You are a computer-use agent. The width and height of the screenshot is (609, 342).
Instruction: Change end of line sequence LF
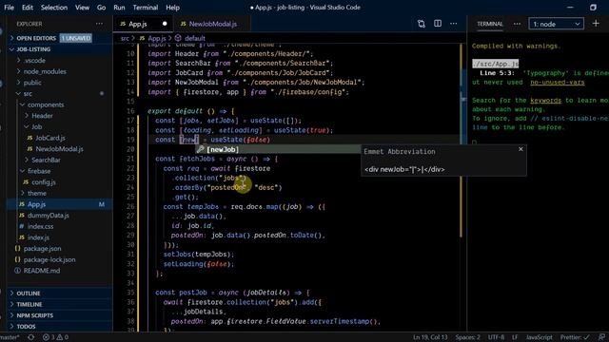coord(515,337)
